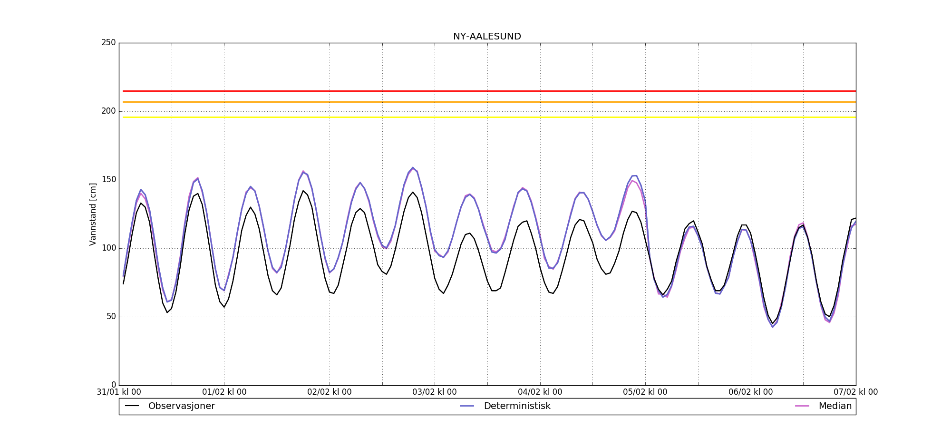
Task: Click the blue Deterministisk legend line sample
Action: (x=467, y=406)
